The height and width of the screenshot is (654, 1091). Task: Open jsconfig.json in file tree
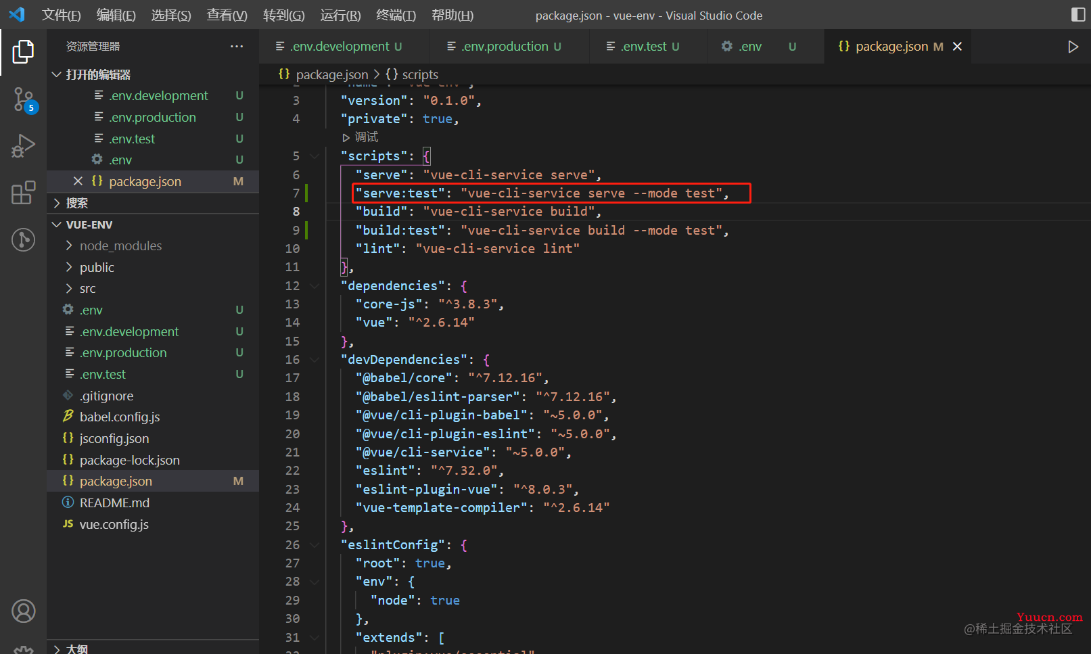(x=153, y=438)
